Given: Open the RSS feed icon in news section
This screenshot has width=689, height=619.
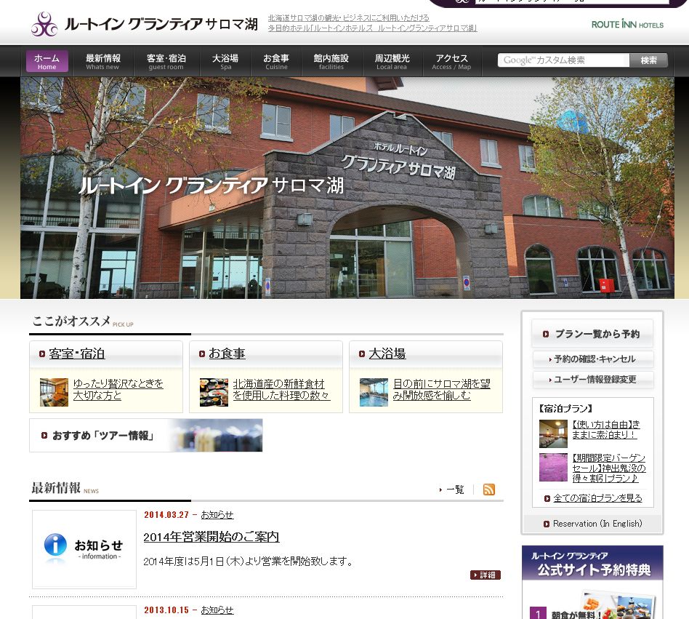Looking at the screenshot, I should [x=488, y=490].
